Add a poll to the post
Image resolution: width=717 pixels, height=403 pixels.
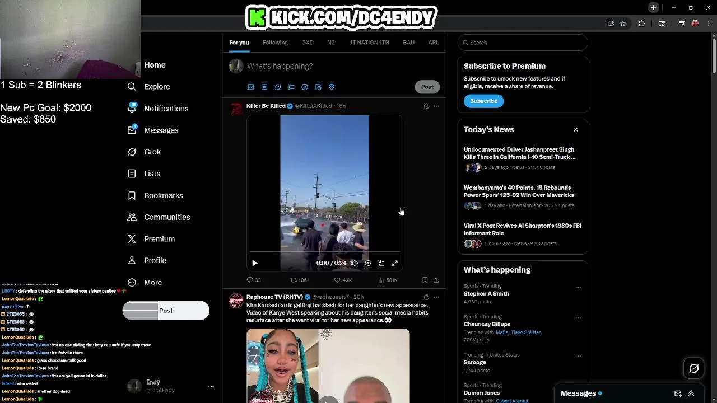[x=291, y=87]
